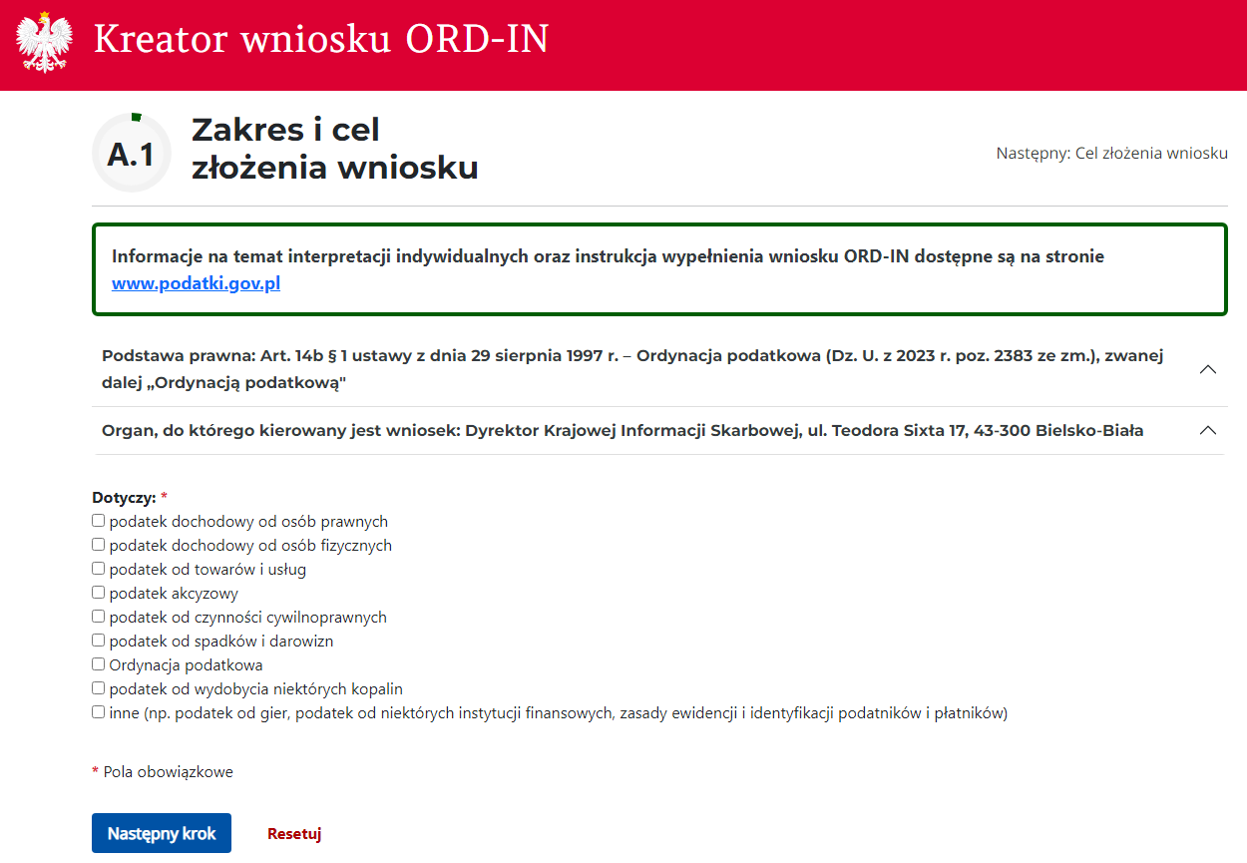Select the 'Ordynacja podatkowa' checkbox

click(98, 664)
